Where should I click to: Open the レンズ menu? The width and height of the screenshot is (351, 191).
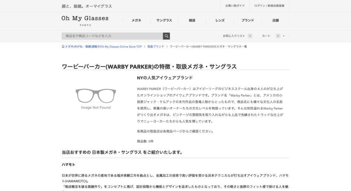(x=220, y=20)
